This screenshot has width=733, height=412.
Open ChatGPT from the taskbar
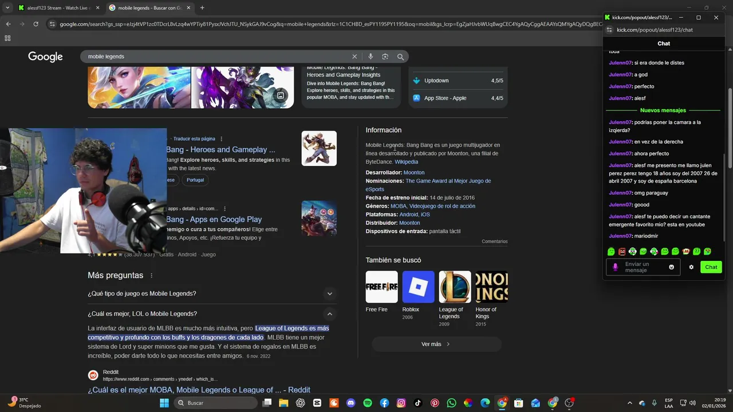301,403
